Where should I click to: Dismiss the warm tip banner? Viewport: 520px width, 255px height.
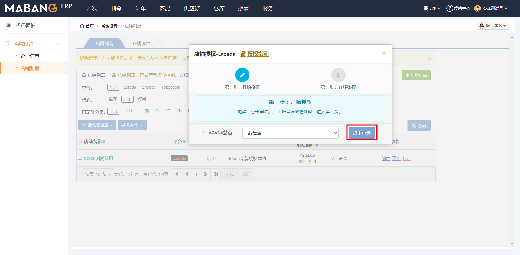[430, 58]
